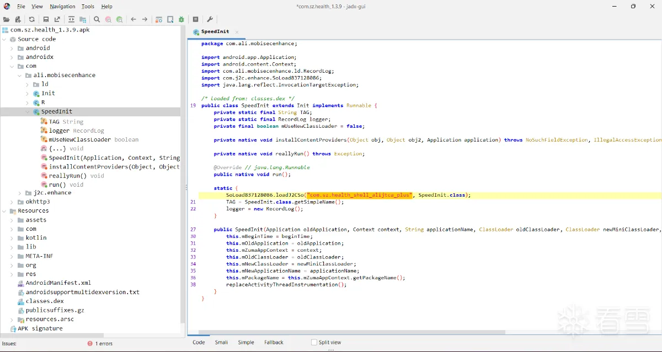Open Preferences wrench icon
The width and height of the screenshot is (662, 352).
(x=210, y=19)
